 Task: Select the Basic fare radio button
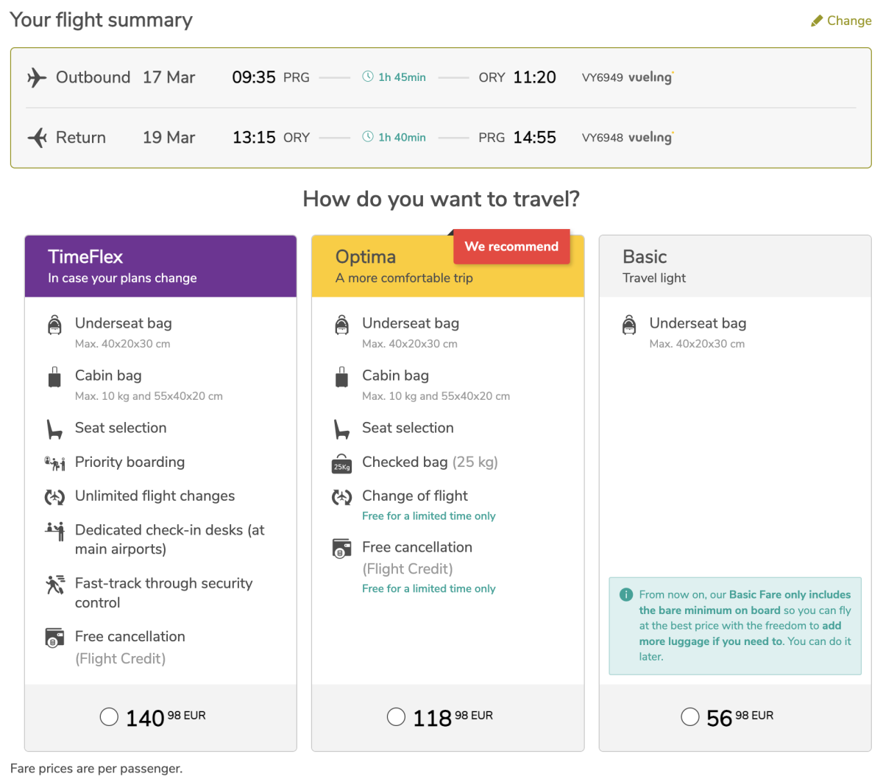pyautogui.click(x=690, y=716)
